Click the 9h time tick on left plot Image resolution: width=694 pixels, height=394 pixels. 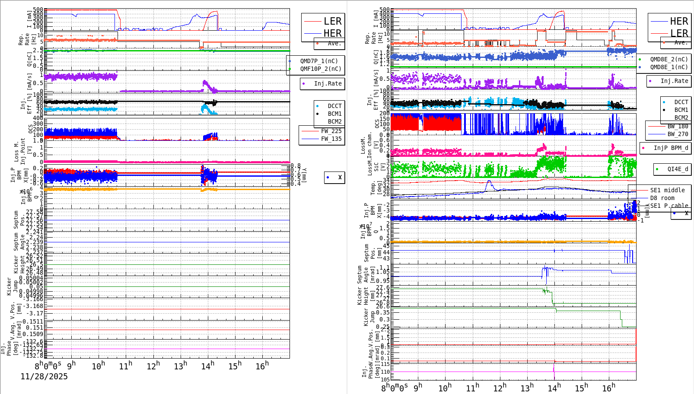click(x=71, y=365)
